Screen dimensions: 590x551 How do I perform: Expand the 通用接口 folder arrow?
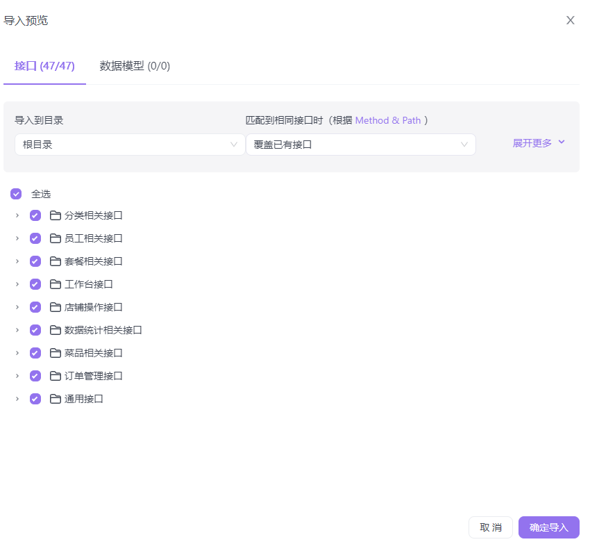click(x=17, y=399)
